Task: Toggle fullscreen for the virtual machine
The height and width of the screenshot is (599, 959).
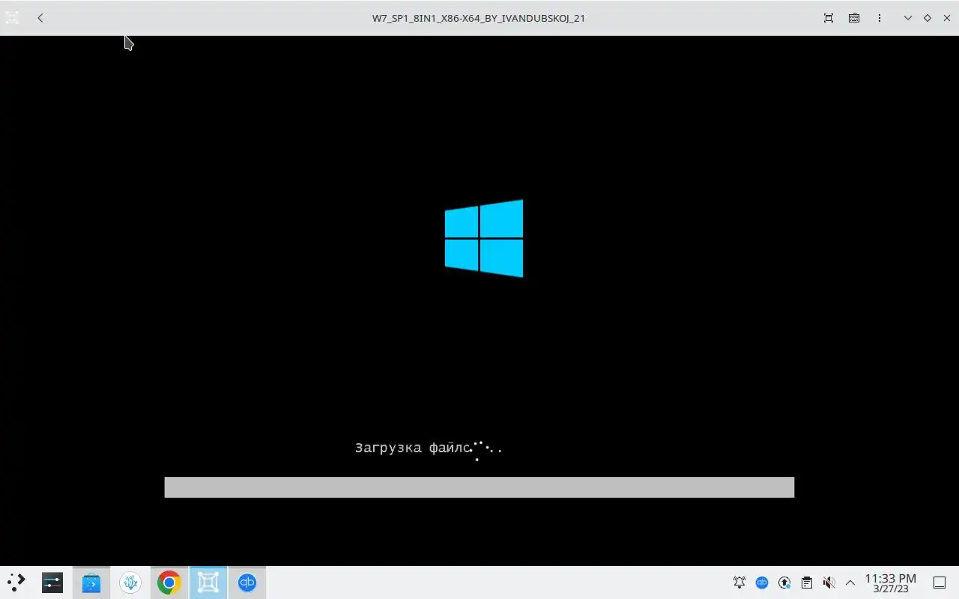Action: pyautogui.click(x=829, y=18)
